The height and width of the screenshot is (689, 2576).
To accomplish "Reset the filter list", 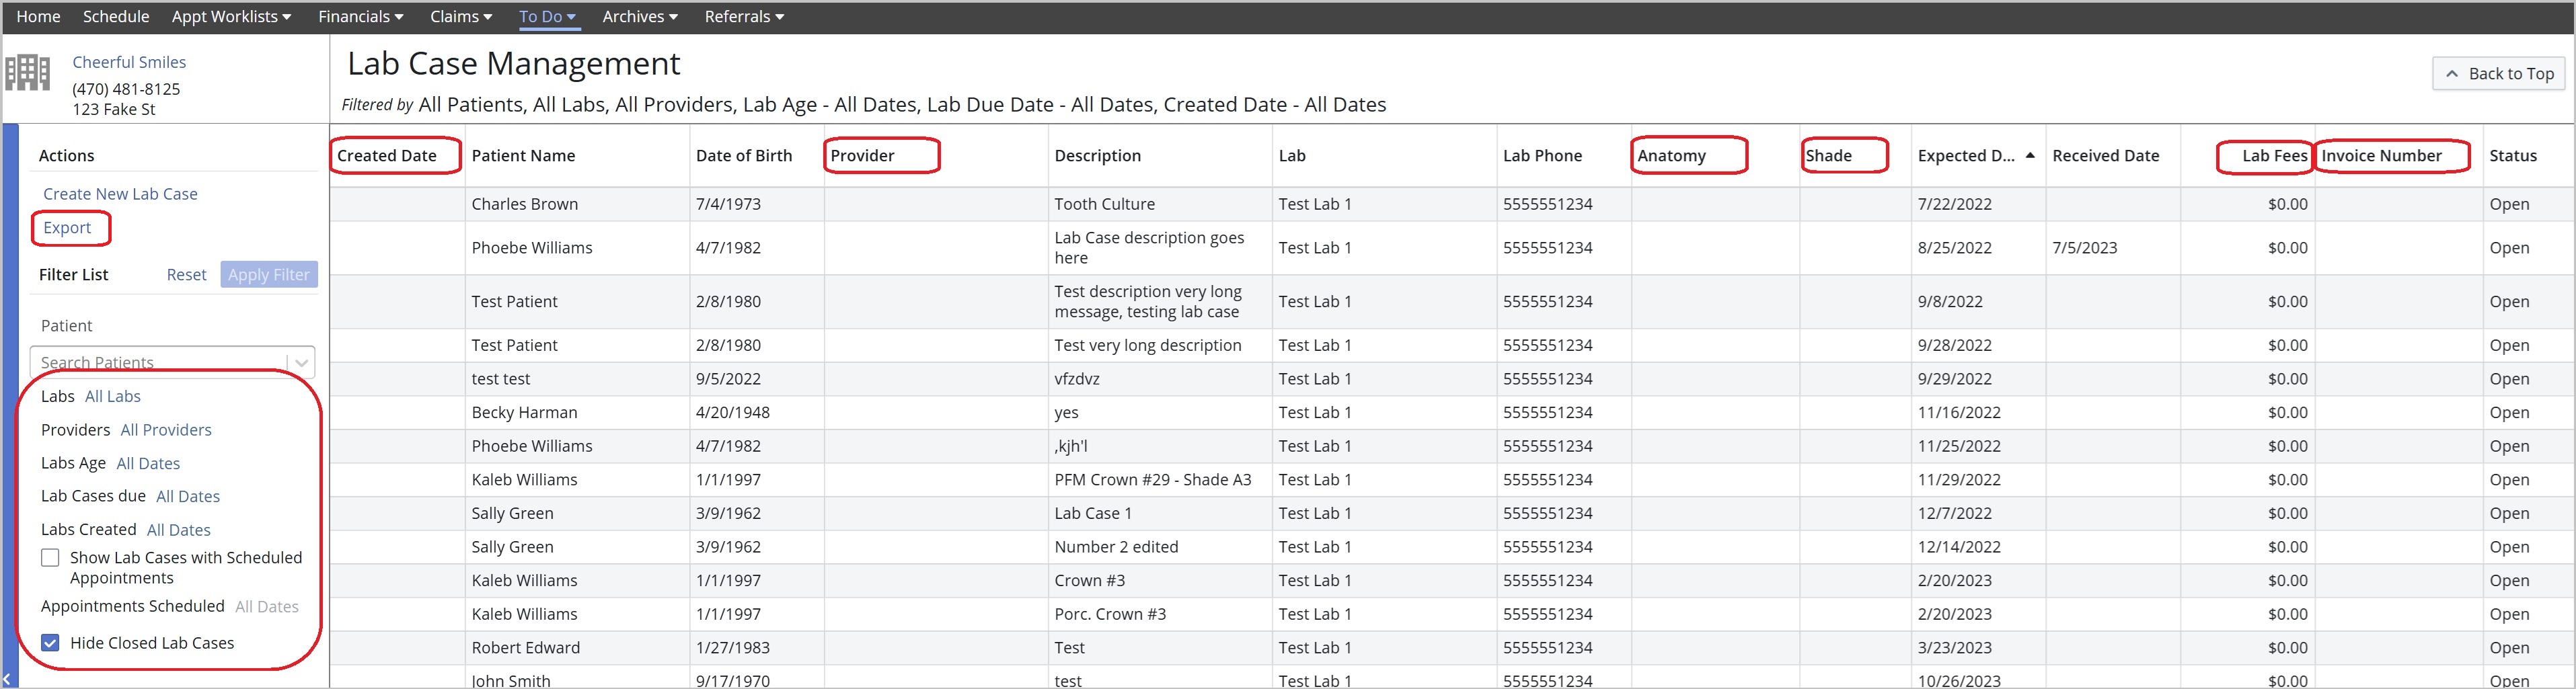I will [x=186, y=275].
